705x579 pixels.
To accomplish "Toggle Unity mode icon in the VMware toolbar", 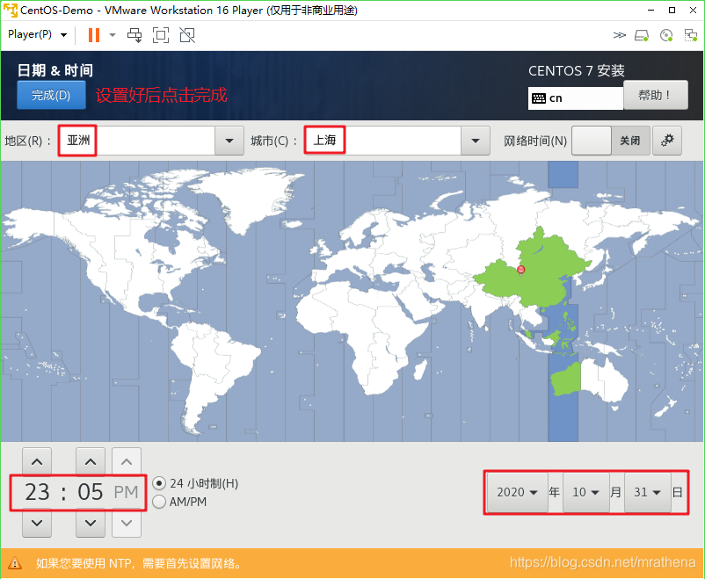I will coord(187,35).
